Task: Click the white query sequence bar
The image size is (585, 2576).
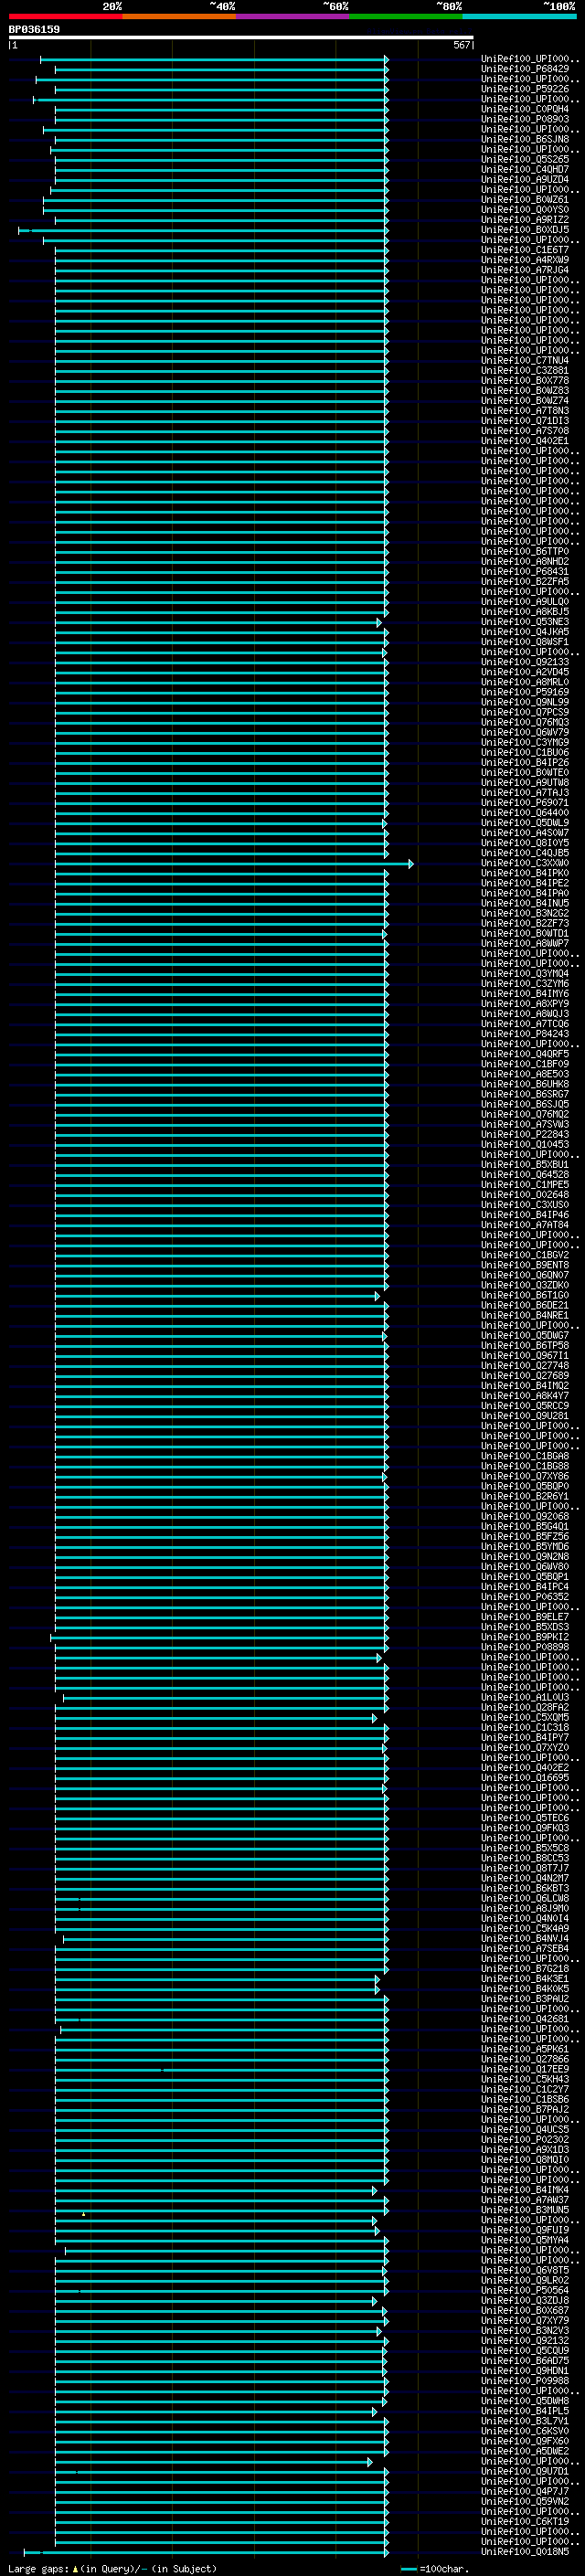Action: tap(241, 37)
